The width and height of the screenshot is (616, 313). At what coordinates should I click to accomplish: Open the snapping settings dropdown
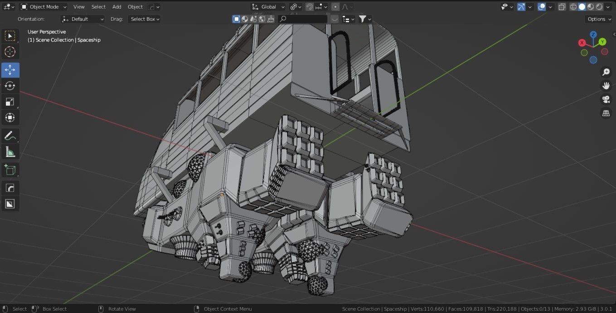coord(321,7)
